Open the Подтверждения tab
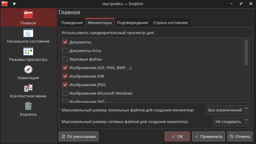 pos(132,23)
